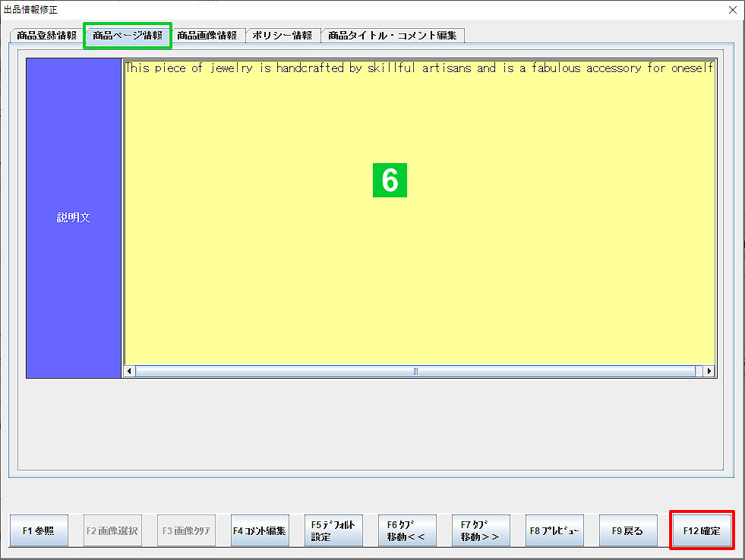Open F4 コメント編集

[x=260, y=530]
